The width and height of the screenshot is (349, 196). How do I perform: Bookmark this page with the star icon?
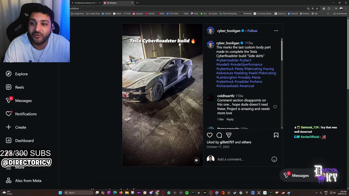point(317,8)
